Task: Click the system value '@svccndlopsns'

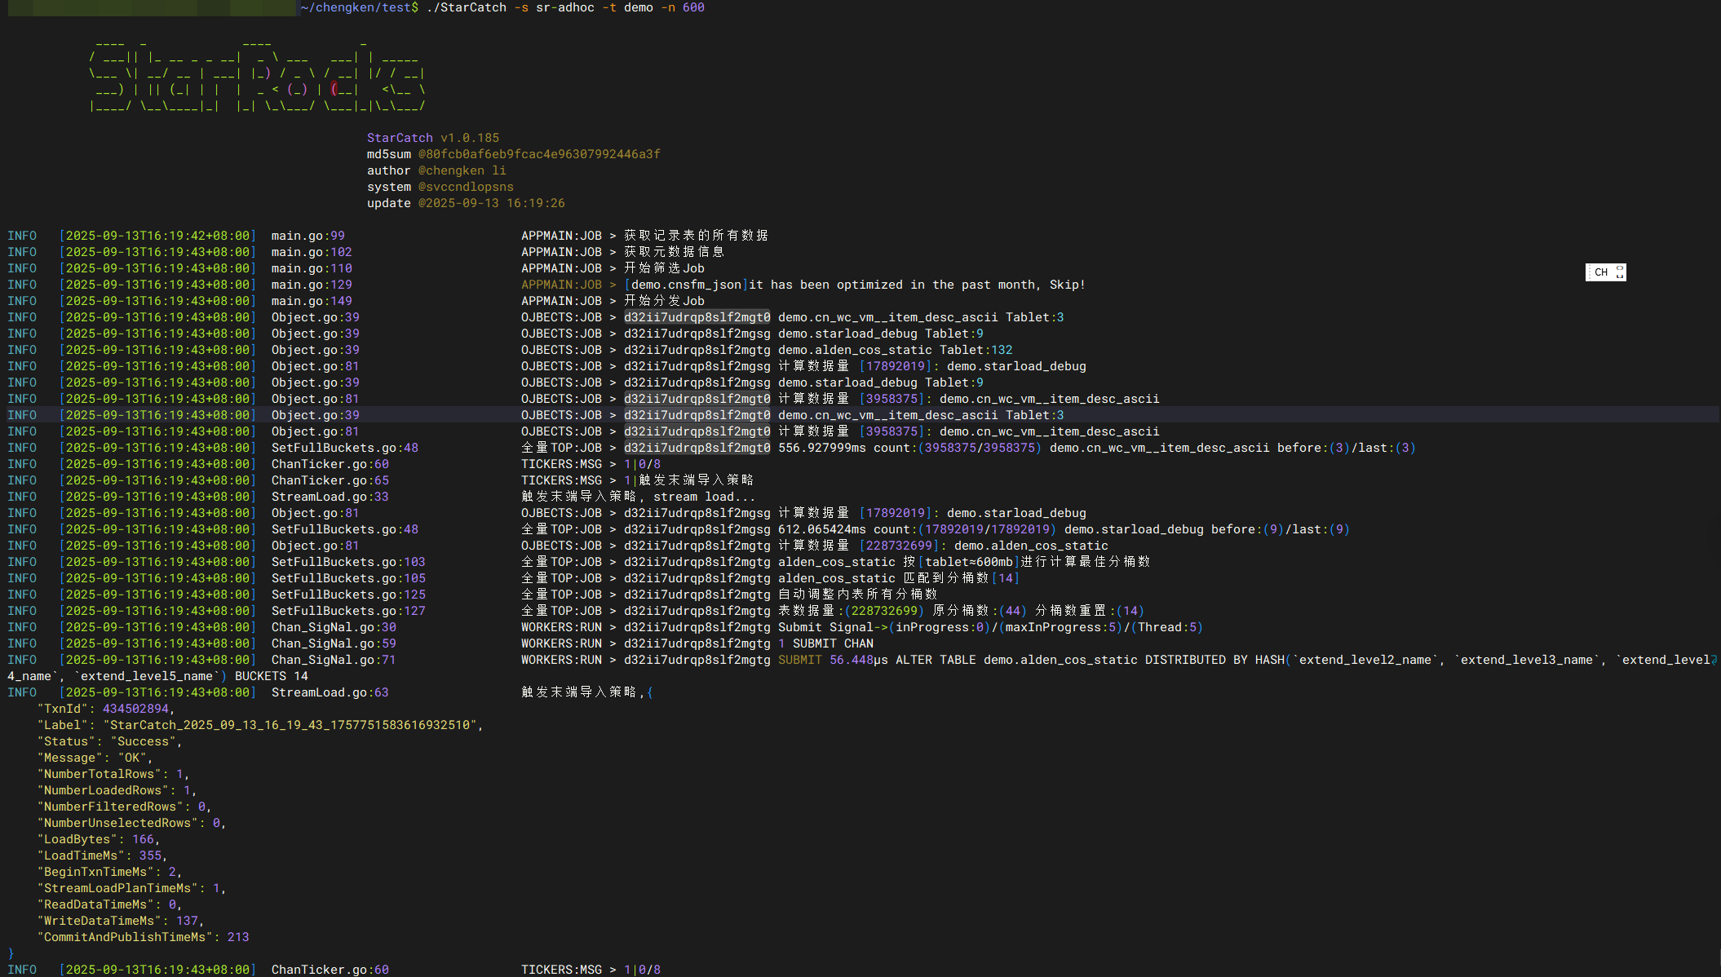Action: tap(466, 187)
